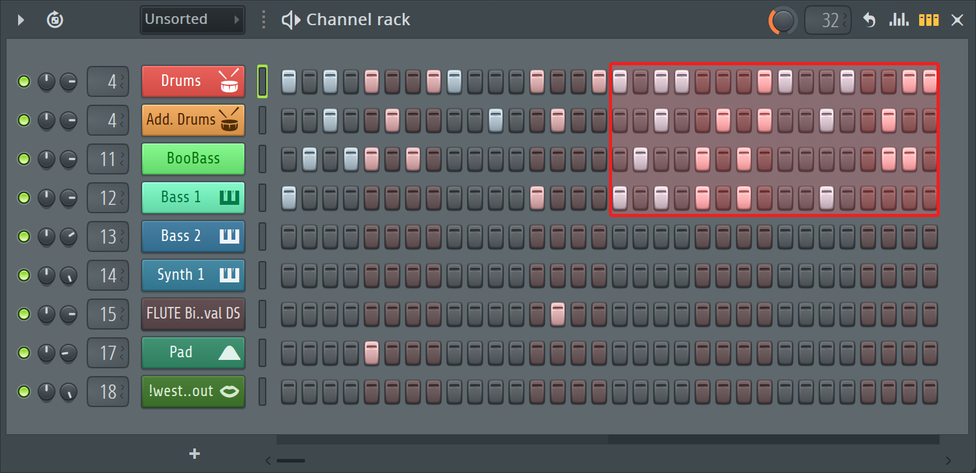Click the right scroll arrow at the bottom
976x473 pixels.
tap(948, 461)
